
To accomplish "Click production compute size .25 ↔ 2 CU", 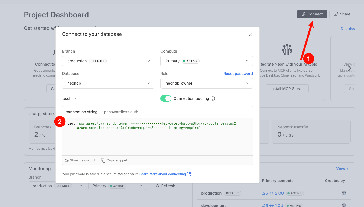I will click(x=273, y=193).
